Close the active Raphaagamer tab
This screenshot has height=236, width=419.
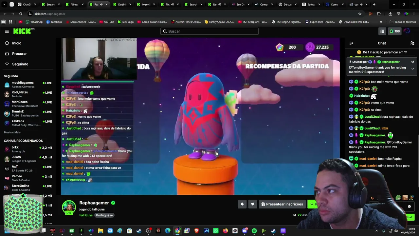[x=106, y=5]
